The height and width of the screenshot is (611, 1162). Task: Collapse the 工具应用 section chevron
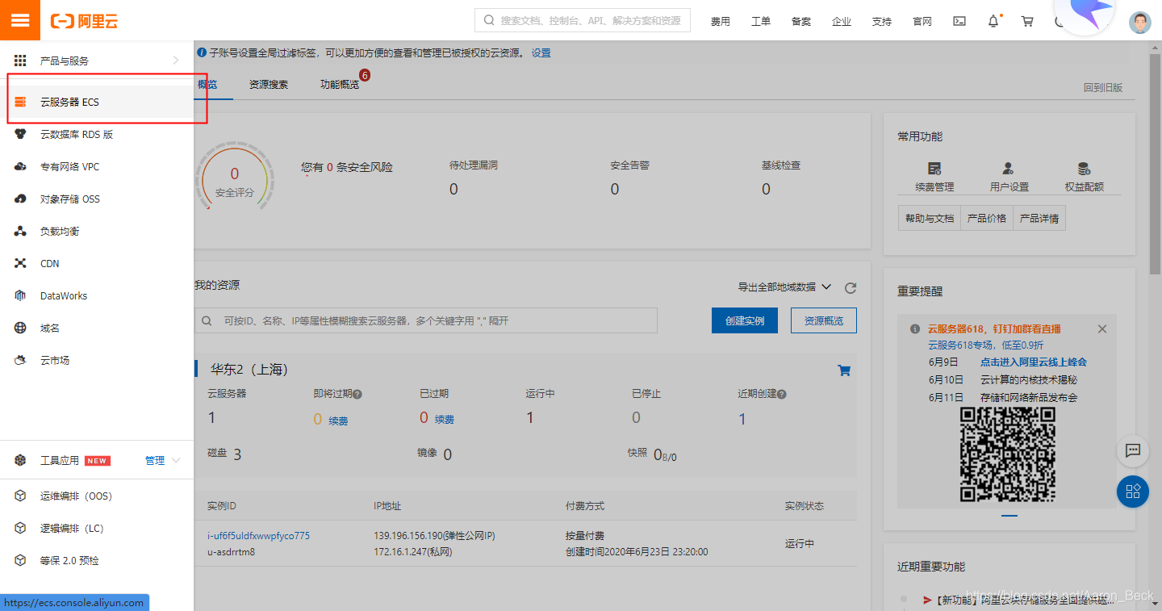pos(177,461)
